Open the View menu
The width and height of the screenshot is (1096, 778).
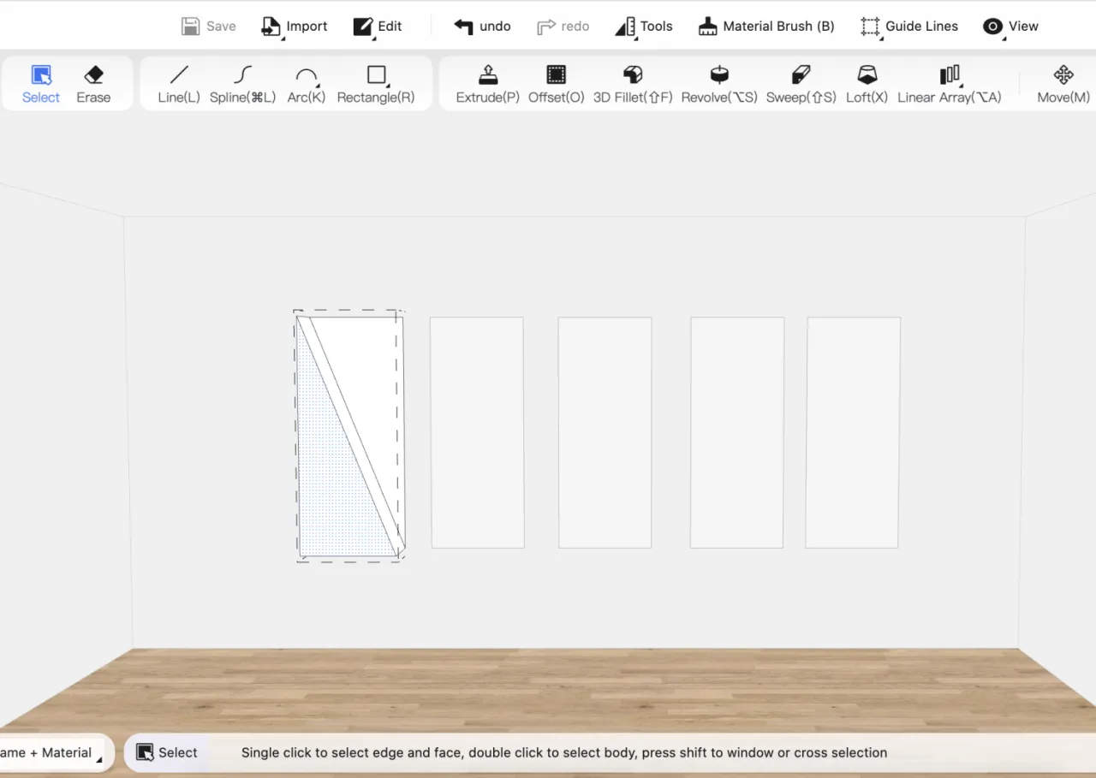1010,27
